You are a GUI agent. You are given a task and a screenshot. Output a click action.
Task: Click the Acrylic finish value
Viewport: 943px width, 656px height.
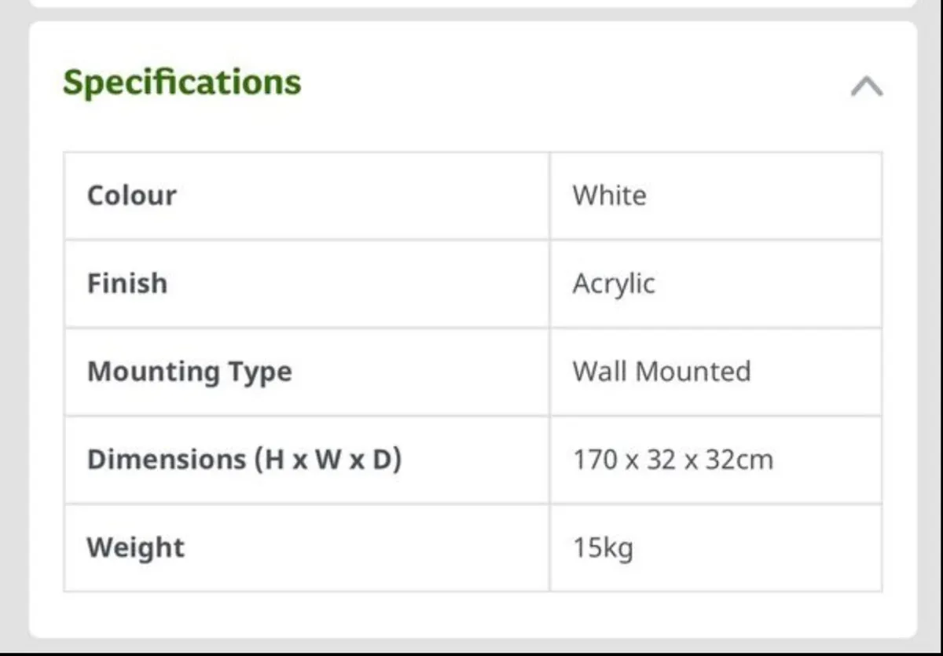[x=613, y=284]
